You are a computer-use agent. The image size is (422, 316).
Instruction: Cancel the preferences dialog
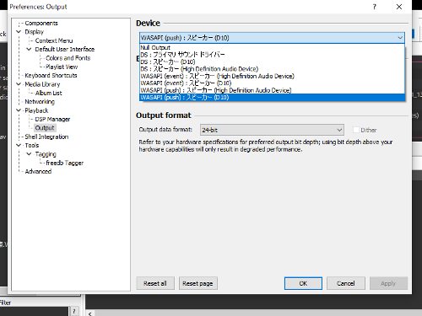tap(346, 283)
